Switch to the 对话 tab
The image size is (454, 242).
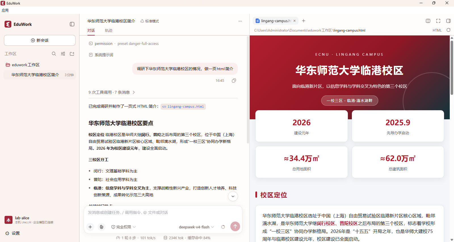[x=91, y=30]
